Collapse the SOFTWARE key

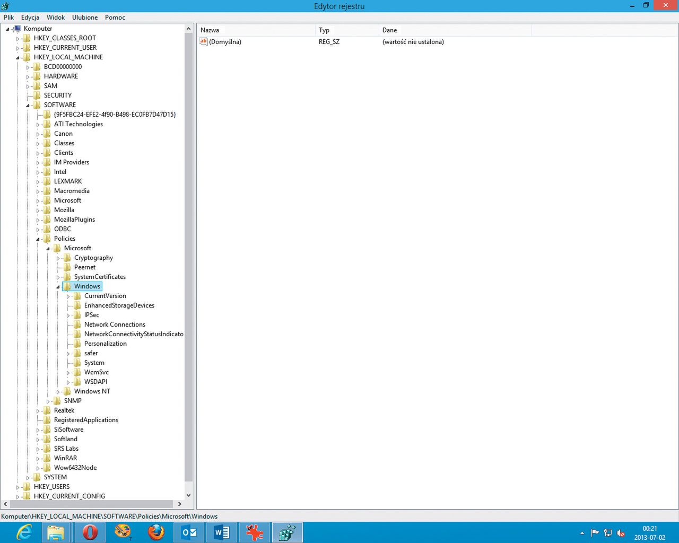[28, 106]
